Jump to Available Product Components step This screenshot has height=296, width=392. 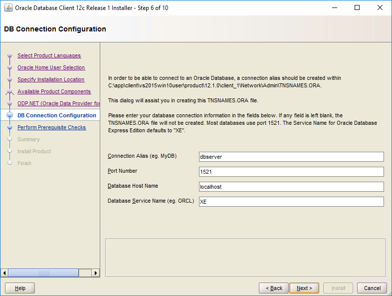coord(54,91)
